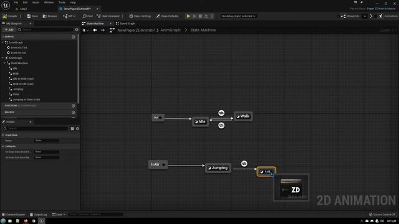399x224 pixels.
Task: Click the Stop simulation button
Action: click(200, 16)
